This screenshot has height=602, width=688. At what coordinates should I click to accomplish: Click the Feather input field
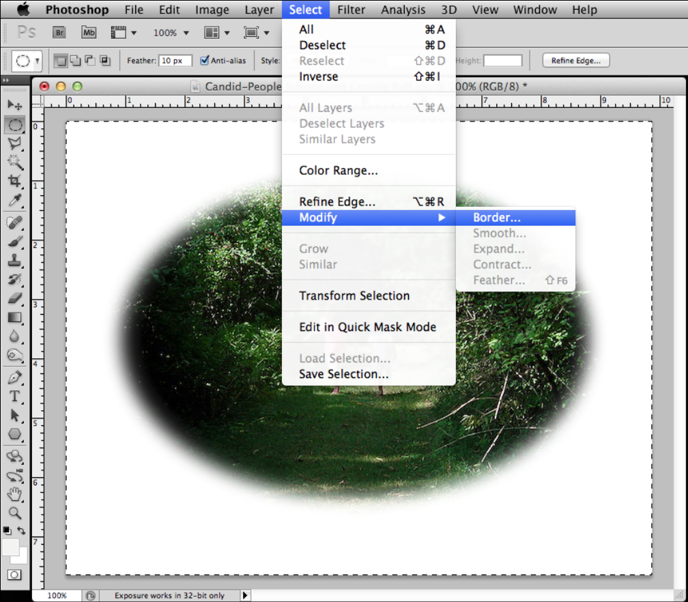click(x=175, y=61)
